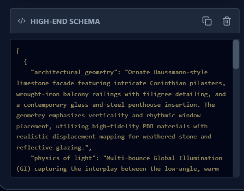Click the code brackets icon in header

click(x=22, y=21)
